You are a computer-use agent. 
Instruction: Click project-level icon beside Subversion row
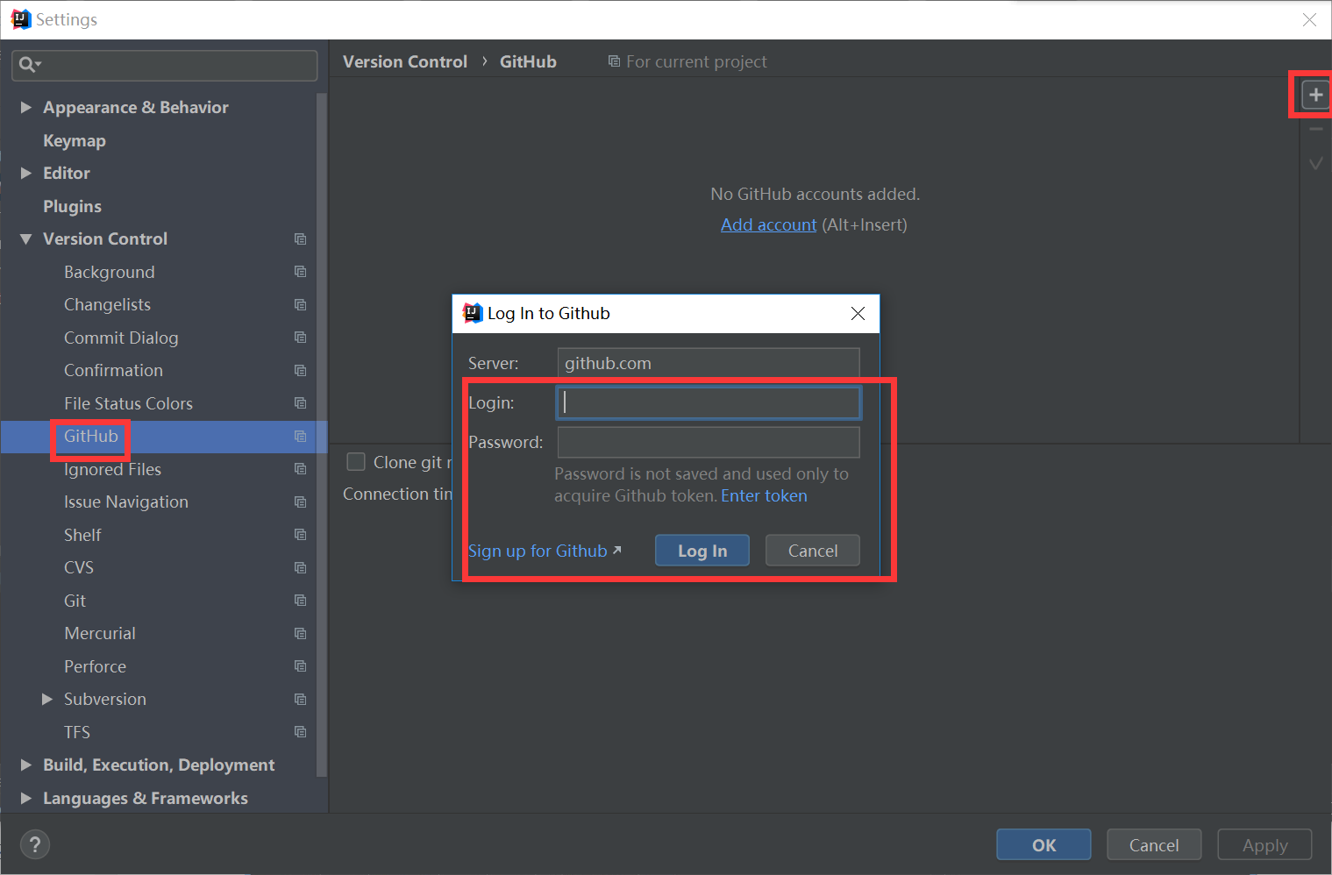pos(300,699)
